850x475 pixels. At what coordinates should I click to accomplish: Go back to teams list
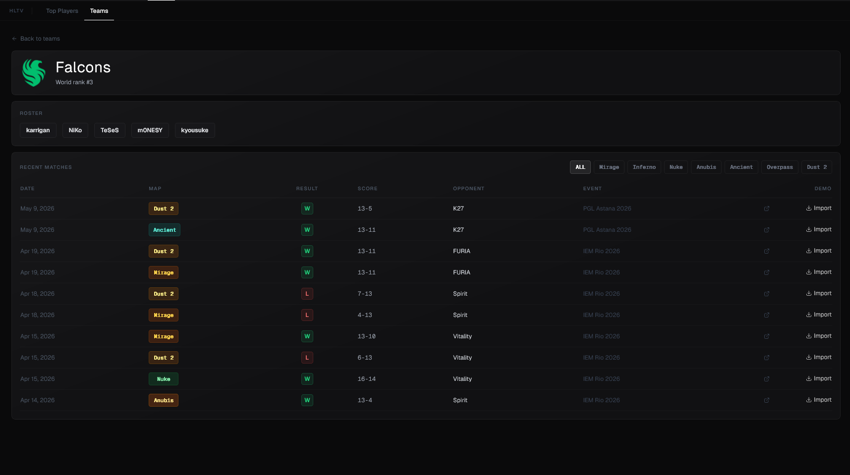(x=36, y=39)
